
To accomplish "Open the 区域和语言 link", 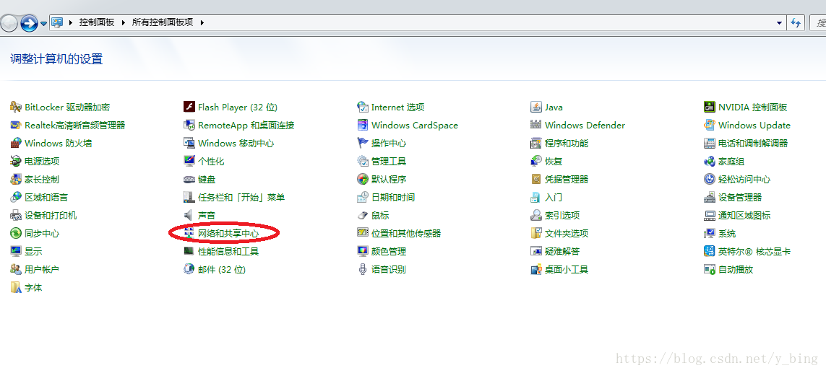I will coord(46,197).
